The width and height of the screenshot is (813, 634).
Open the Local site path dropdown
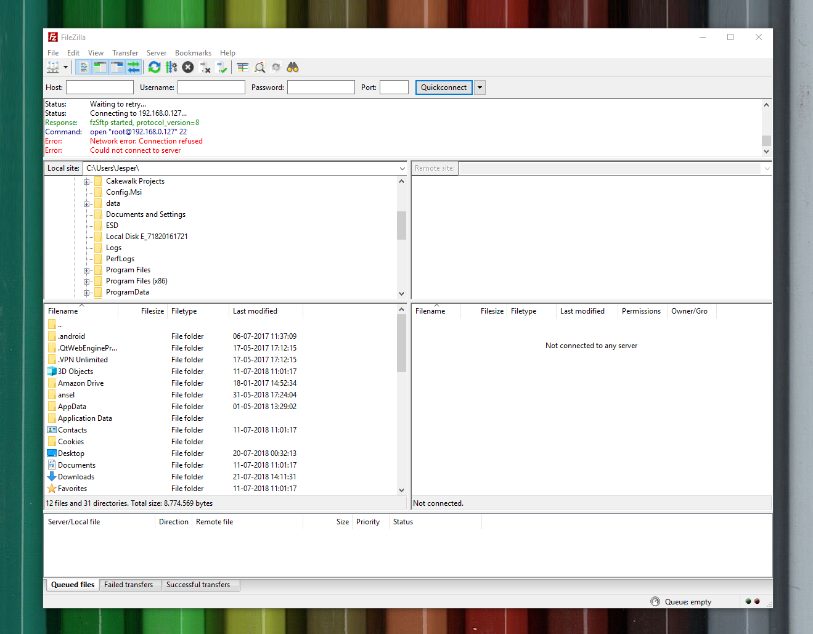[x=402, y=168]
